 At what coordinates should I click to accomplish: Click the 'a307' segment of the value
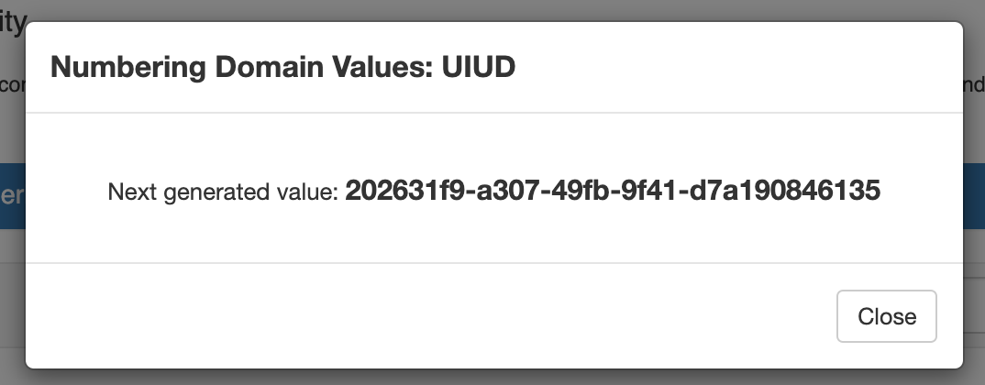488,191
